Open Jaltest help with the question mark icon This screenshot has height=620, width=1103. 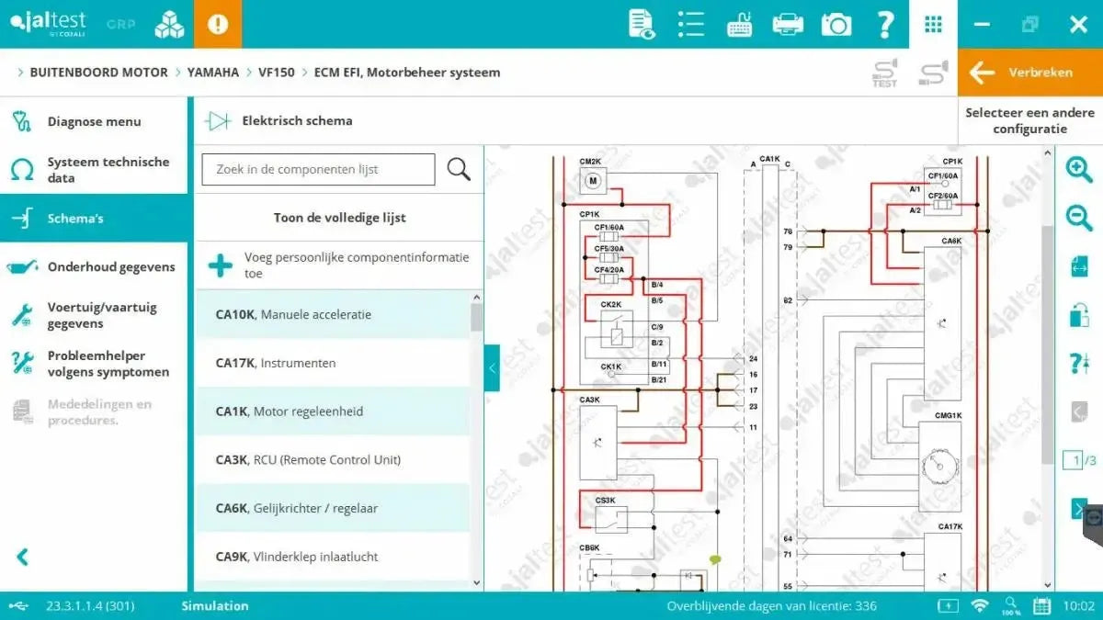coord(885,24)
